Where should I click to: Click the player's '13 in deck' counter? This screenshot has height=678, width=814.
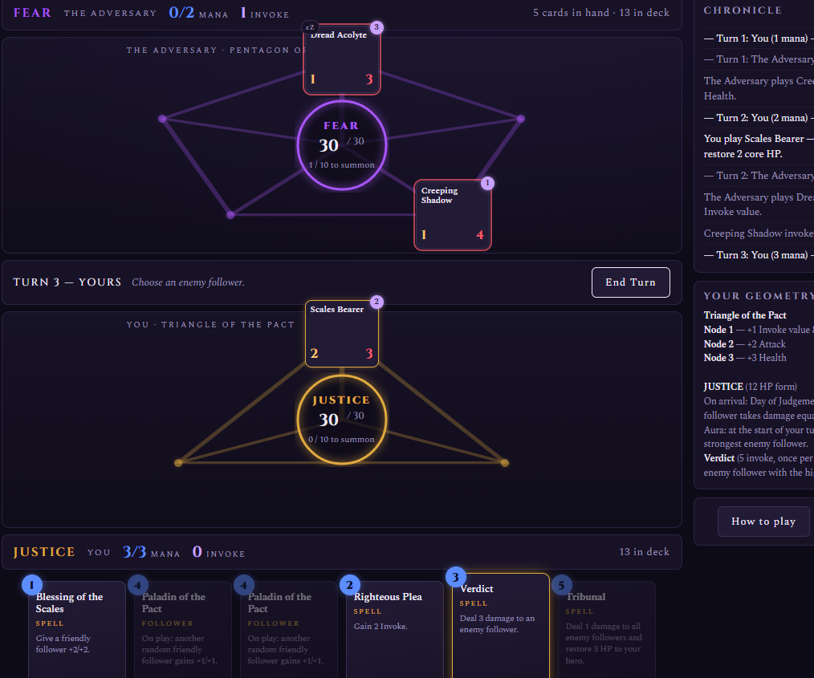(x=644, y=552)
